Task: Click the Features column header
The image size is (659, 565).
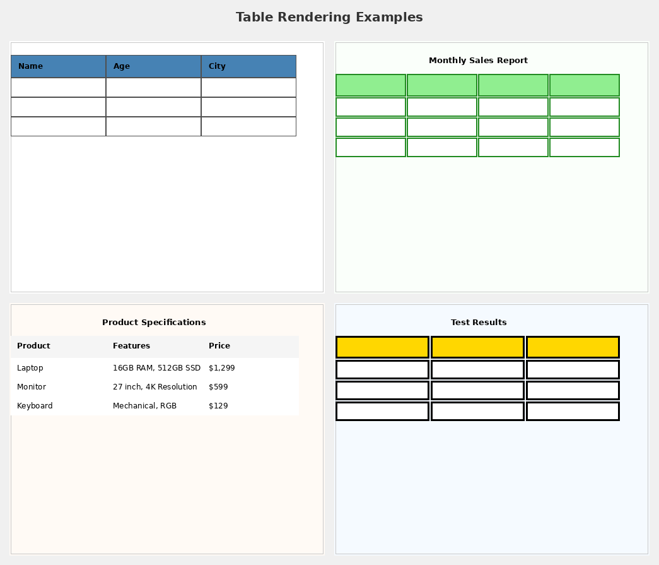Action: (132, 346)
